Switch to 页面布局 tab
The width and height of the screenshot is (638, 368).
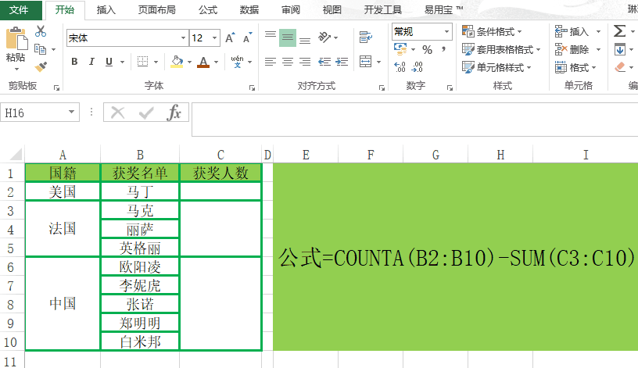point(156,10)
